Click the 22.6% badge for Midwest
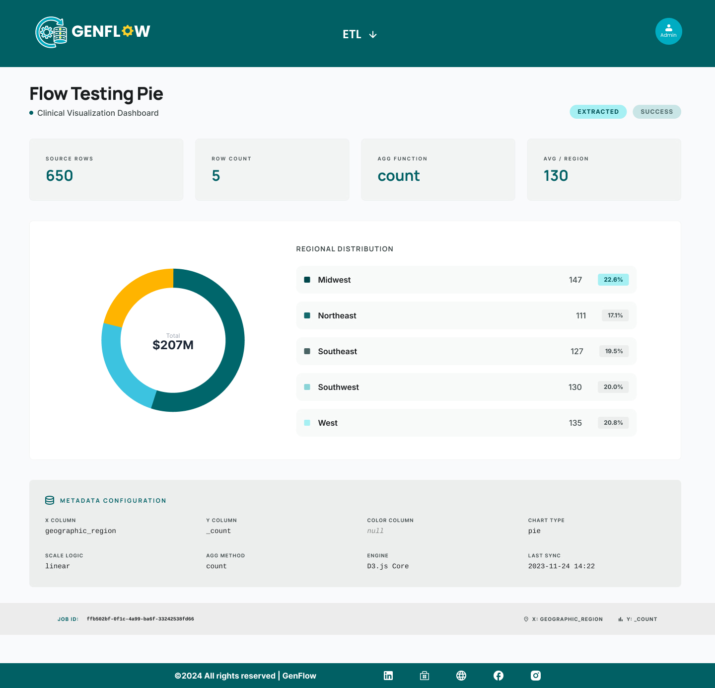The width and height of the screenshot is (715, 688). click(613, 280)
